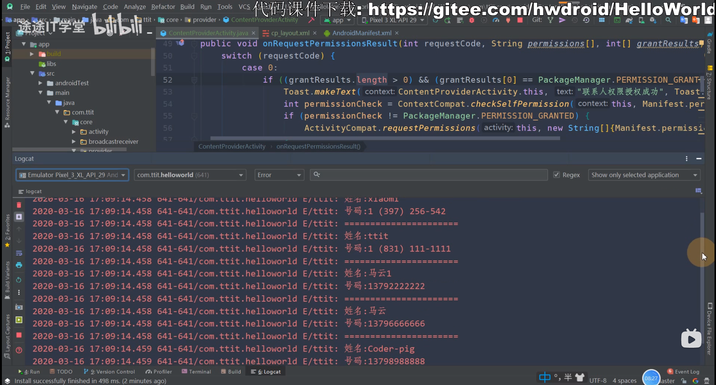
Task: Open the app run configuration dropdown
Action: [337, 20]
